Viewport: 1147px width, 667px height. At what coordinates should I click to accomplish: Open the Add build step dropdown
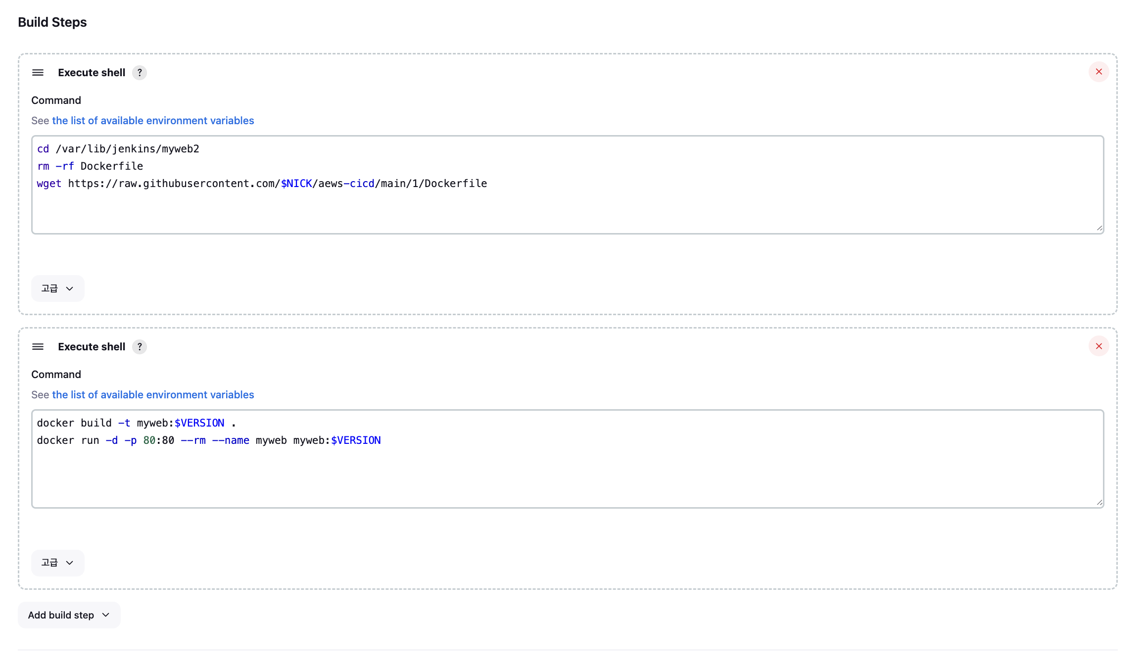[x=69, y=615]
